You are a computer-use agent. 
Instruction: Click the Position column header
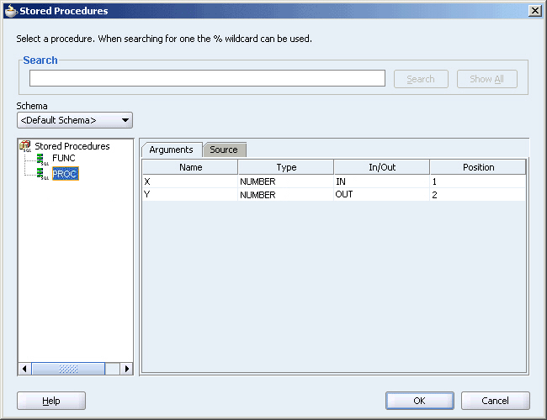point(478,167)
